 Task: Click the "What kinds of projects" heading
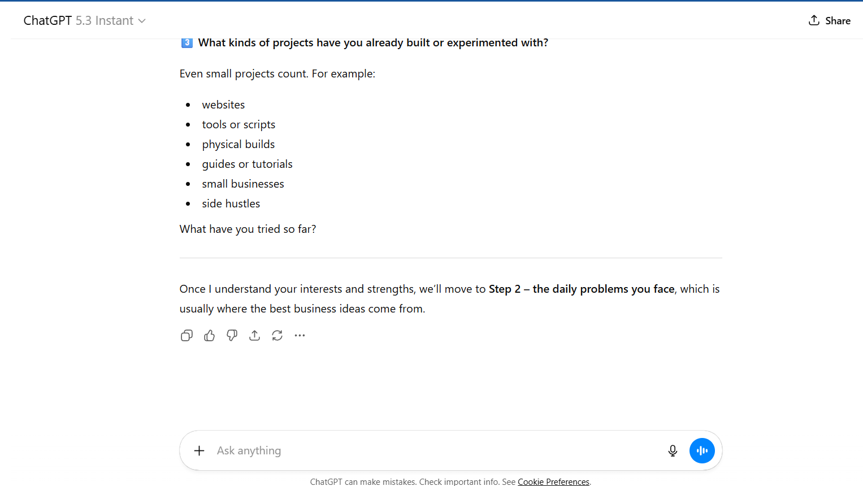(x=373, y=43)
